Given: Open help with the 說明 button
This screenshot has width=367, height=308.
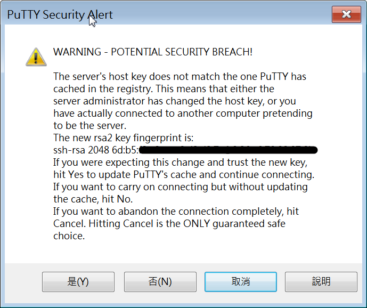Looking at the screenshot, I should point(321,281).
